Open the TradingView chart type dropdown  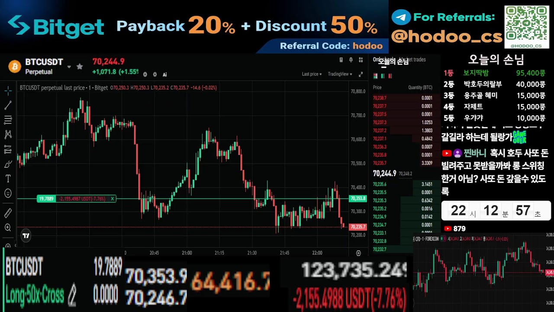pos(340,74)
